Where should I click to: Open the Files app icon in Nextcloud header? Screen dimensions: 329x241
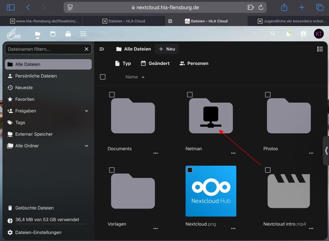[38, 34]
